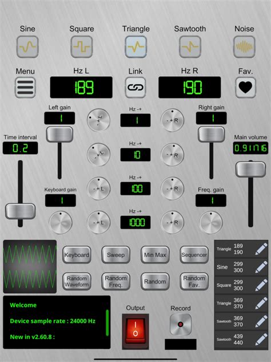Select the Square waveform icon
This screenshot has height=362, width=271.
pos(82,47)
